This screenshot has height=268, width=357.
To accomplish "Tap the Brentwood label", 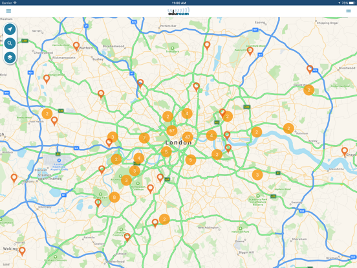I will point(347,68).
